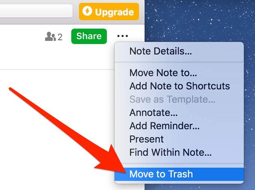Click the Share button
The width and height of the screenshot is (255, 190).
[x=89, y=36]
